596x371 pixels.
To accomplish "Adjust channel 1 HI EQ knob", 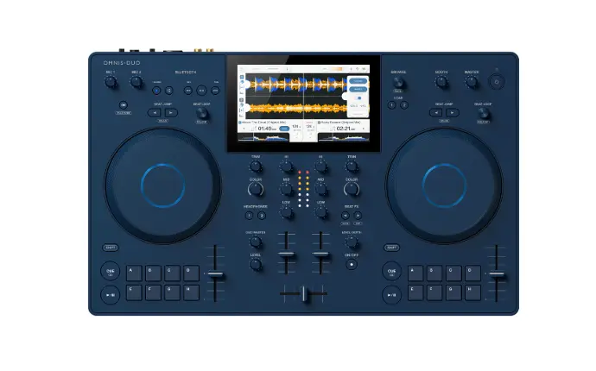I will pos(286,167).
